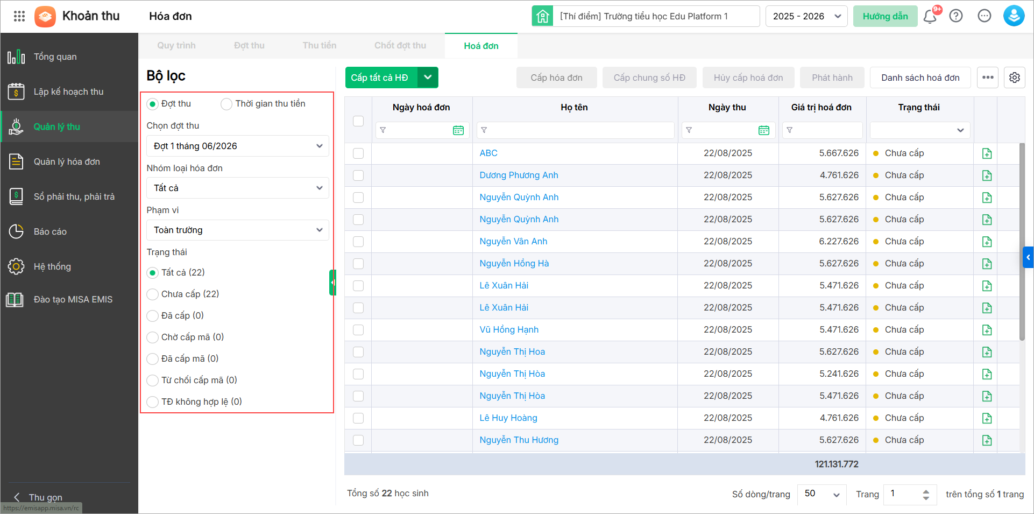Open the school name selector field

(657, 16)
